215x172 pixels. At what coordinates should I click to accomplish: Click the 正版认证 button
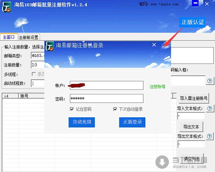pos(192,22)
